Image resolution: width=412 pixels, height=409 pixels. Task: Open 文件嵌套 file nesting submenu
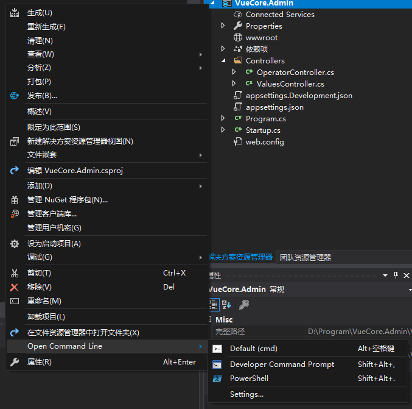tap(107, 155)
